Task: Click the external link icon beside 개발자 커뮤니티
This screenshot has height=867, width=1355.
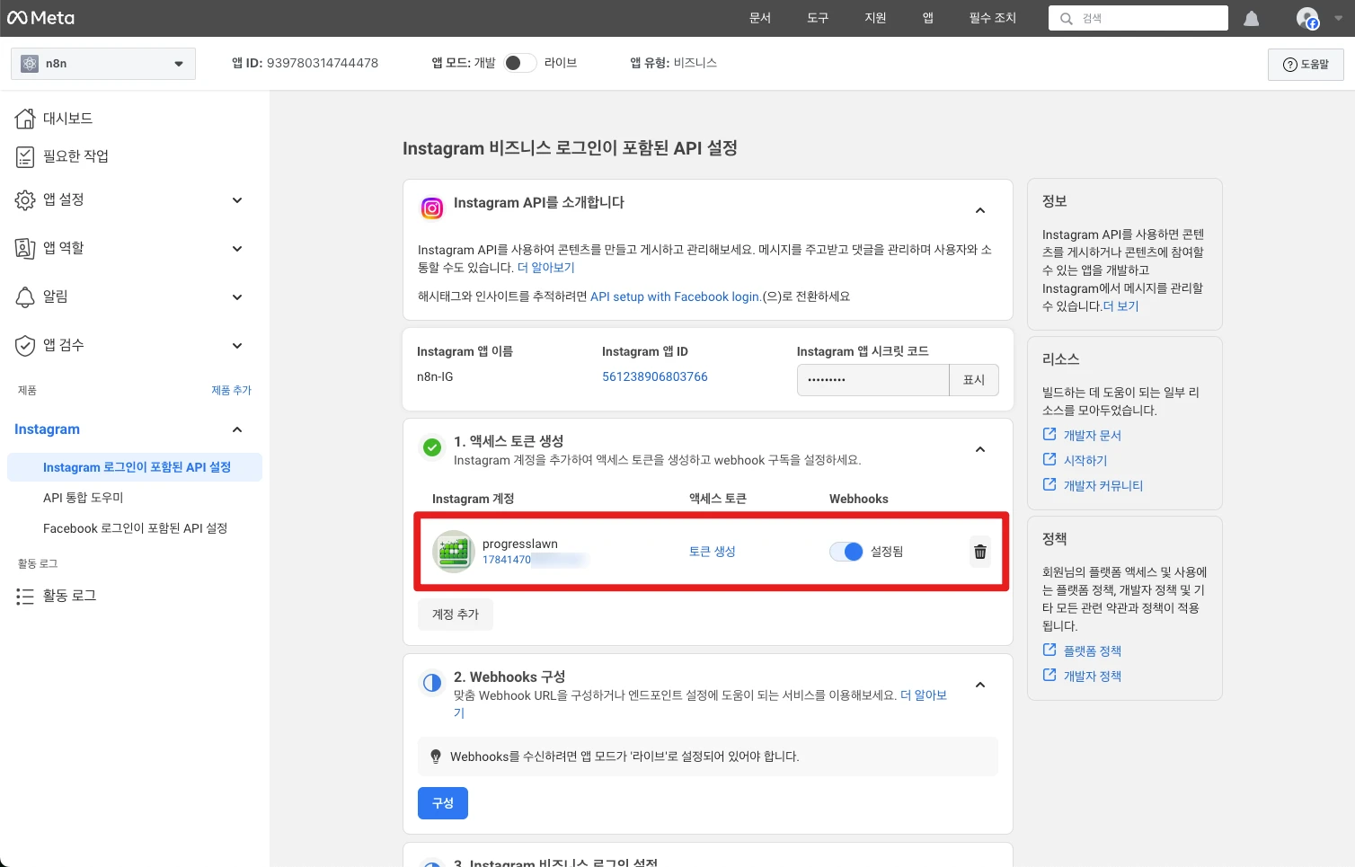Action: tap(1049, 484)
